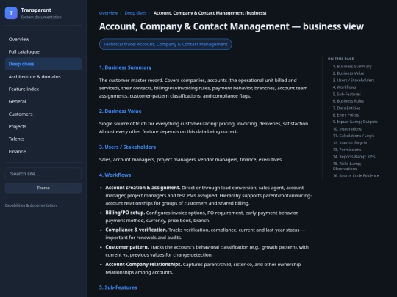Jump to 8. Entry Points in contents

coord(346,115)
